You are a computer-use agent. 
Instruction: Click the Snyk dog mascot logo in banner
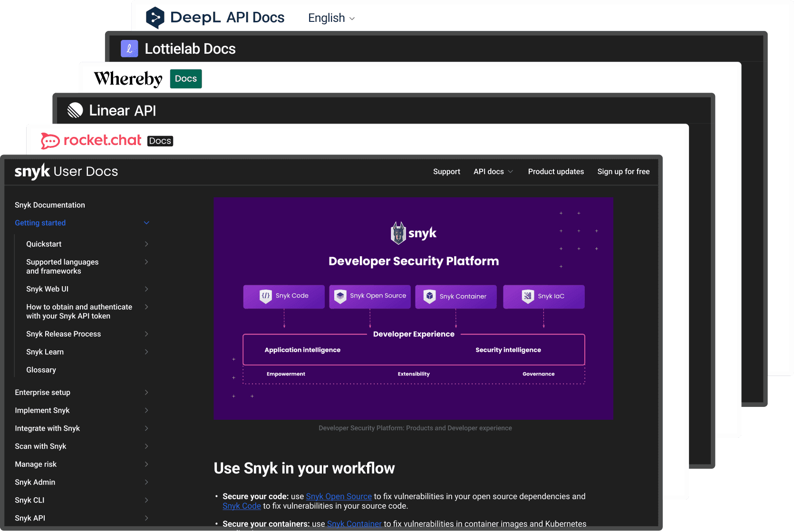tap(398, 233)
